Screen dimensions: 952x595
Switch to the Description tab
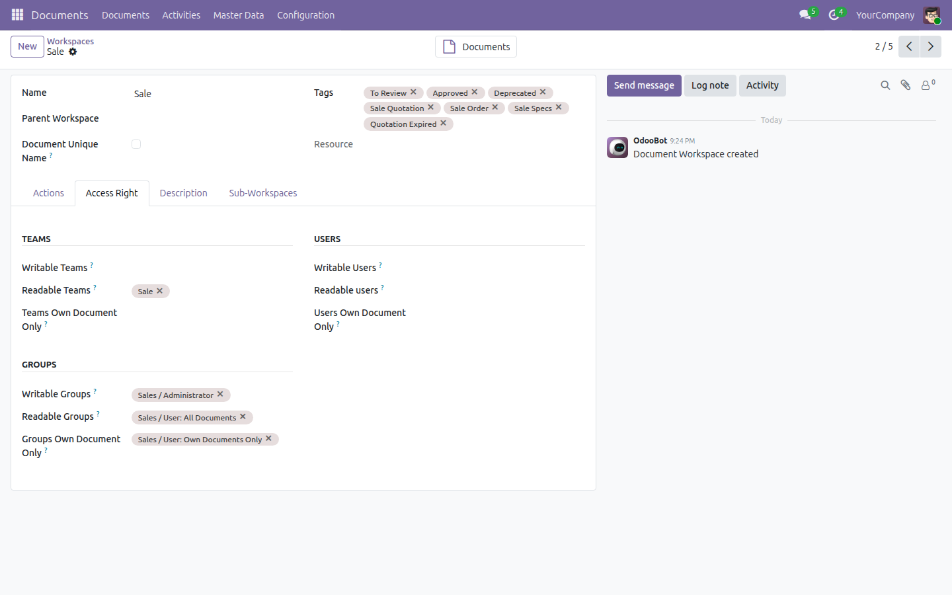(x=184, y=193)
